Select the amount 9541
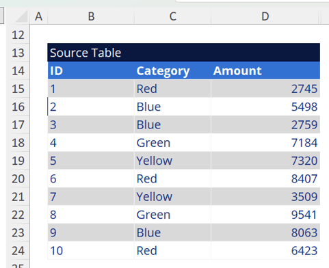 [x=265, y=215]
